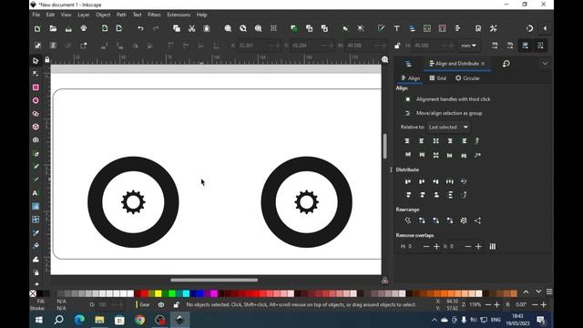This screenshot has width=583, height=328.
Task: Click the palette scroll up chevron
Action: pos(526,292)
